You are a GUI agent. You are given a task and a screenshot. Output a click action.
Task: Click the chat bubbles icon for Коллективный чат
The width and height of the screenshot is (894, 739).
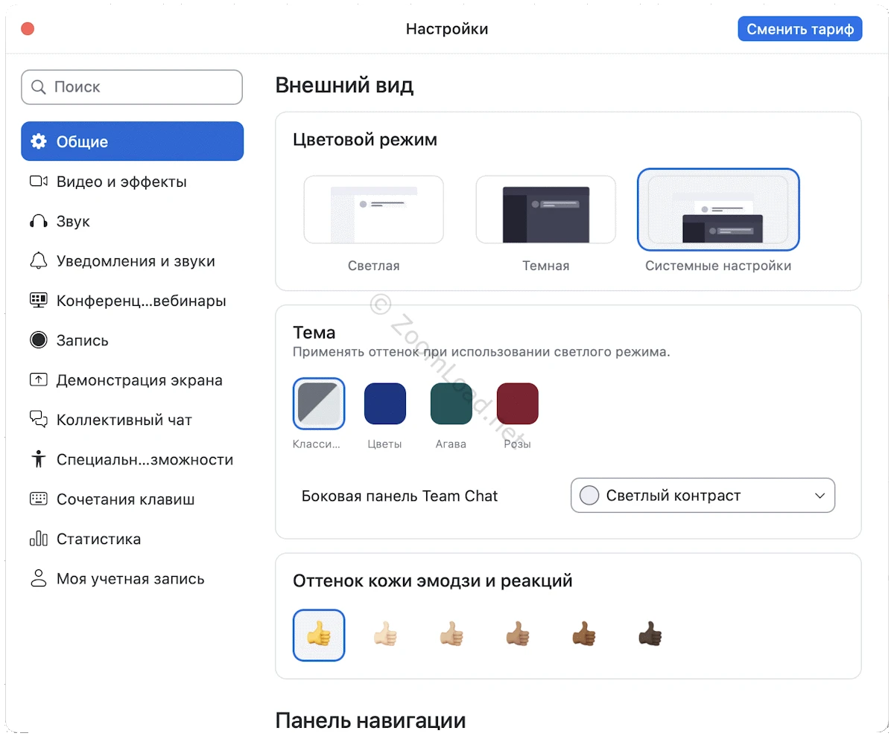point(38,420)
